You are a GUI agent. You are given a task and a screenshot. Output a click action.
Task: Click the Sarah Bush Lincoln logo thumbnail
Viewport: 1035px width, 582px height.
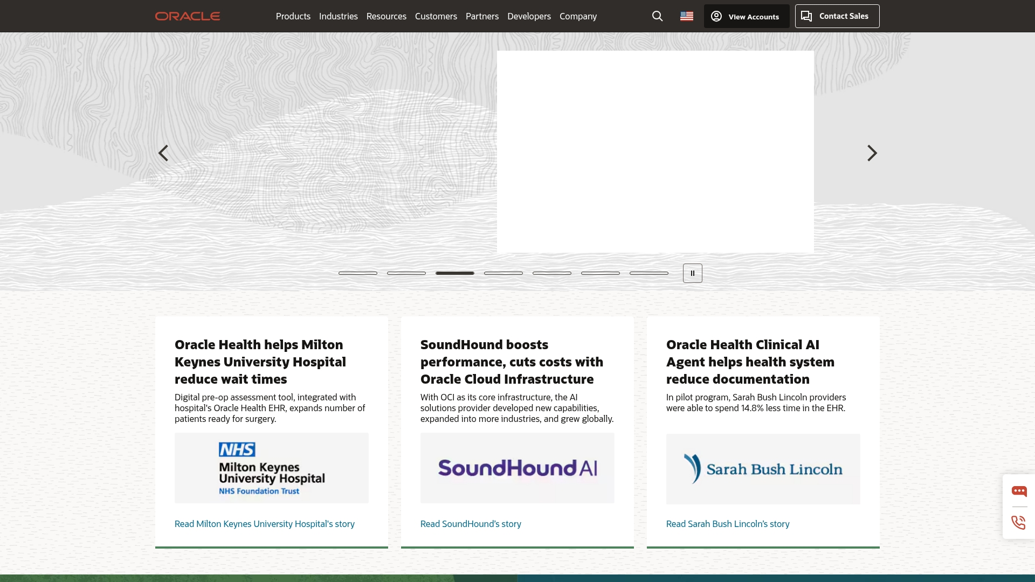tap(763, 469)
